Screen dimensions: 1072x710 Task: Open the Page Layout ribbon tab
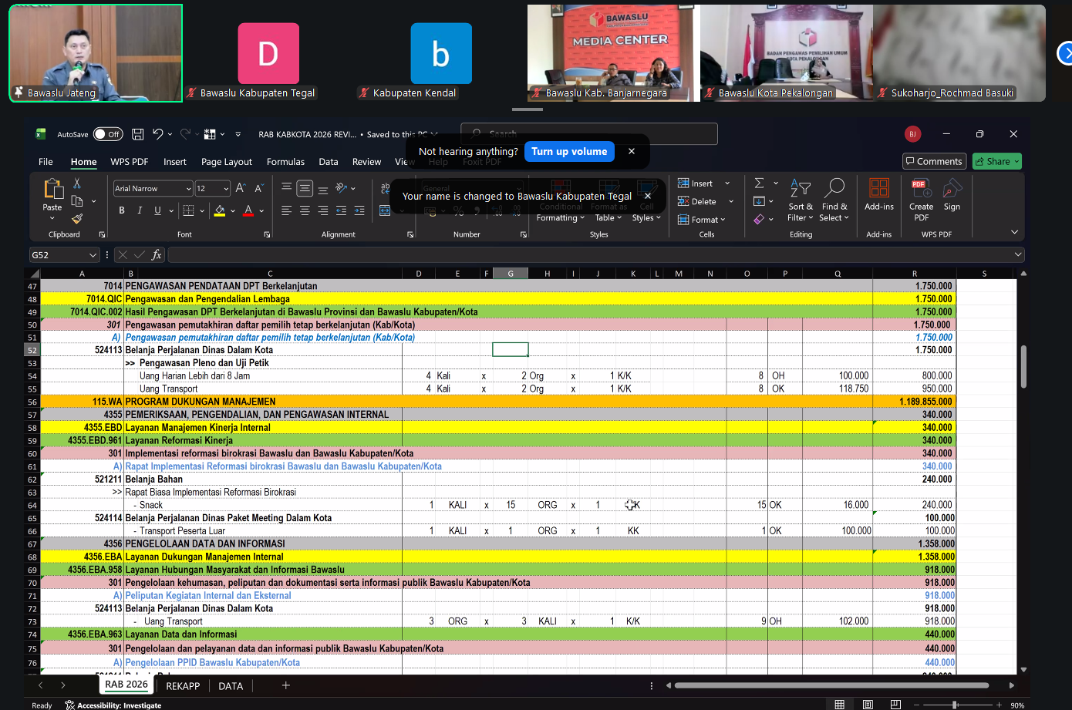click(226, 162)
